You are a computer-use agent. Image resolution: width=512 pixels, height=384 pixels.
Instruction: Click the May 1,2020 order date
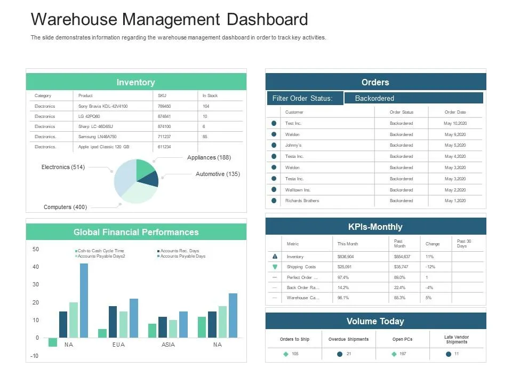(x=455, y=201)
